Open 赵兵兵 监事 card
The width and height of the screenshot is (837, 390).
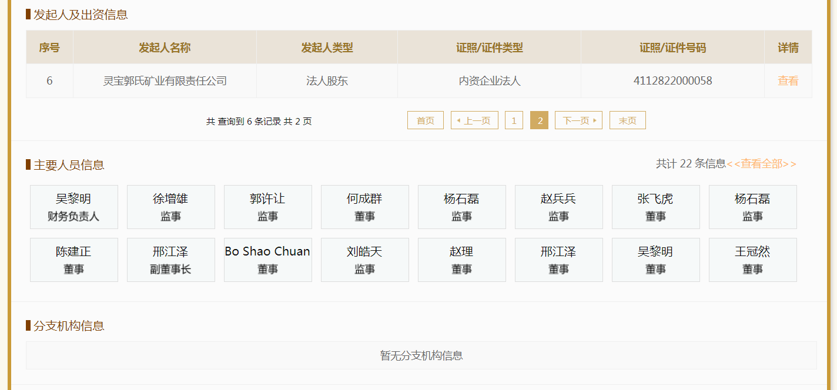(x=559, y=207)
